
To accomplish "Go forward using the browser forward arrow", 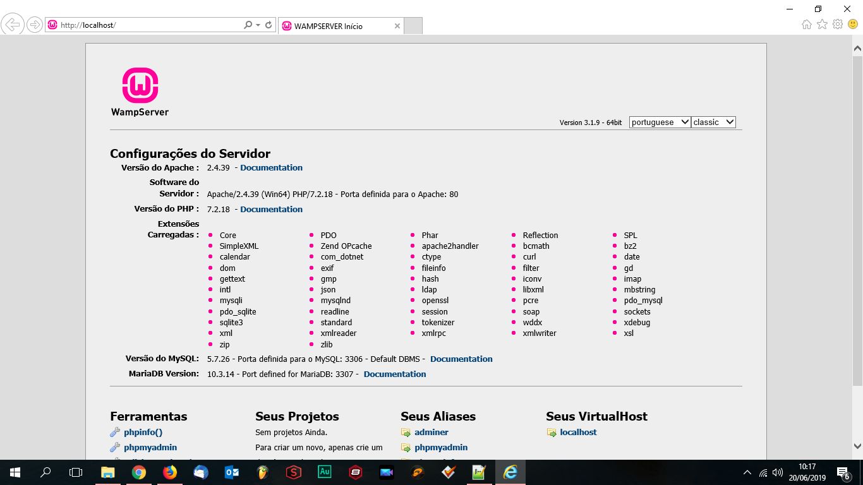I will pyautogui.click(x=35, y=25).
